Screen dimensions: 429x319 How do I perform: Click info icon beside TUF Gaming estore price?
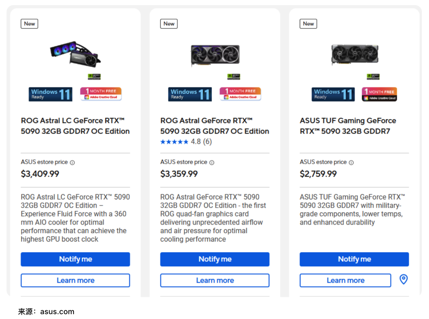click(351, 162)
